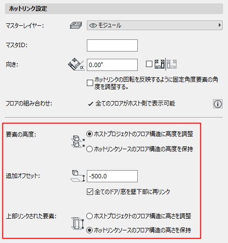Select ホットリンクソースのフロア構造の高度を保持 radio

89,149
